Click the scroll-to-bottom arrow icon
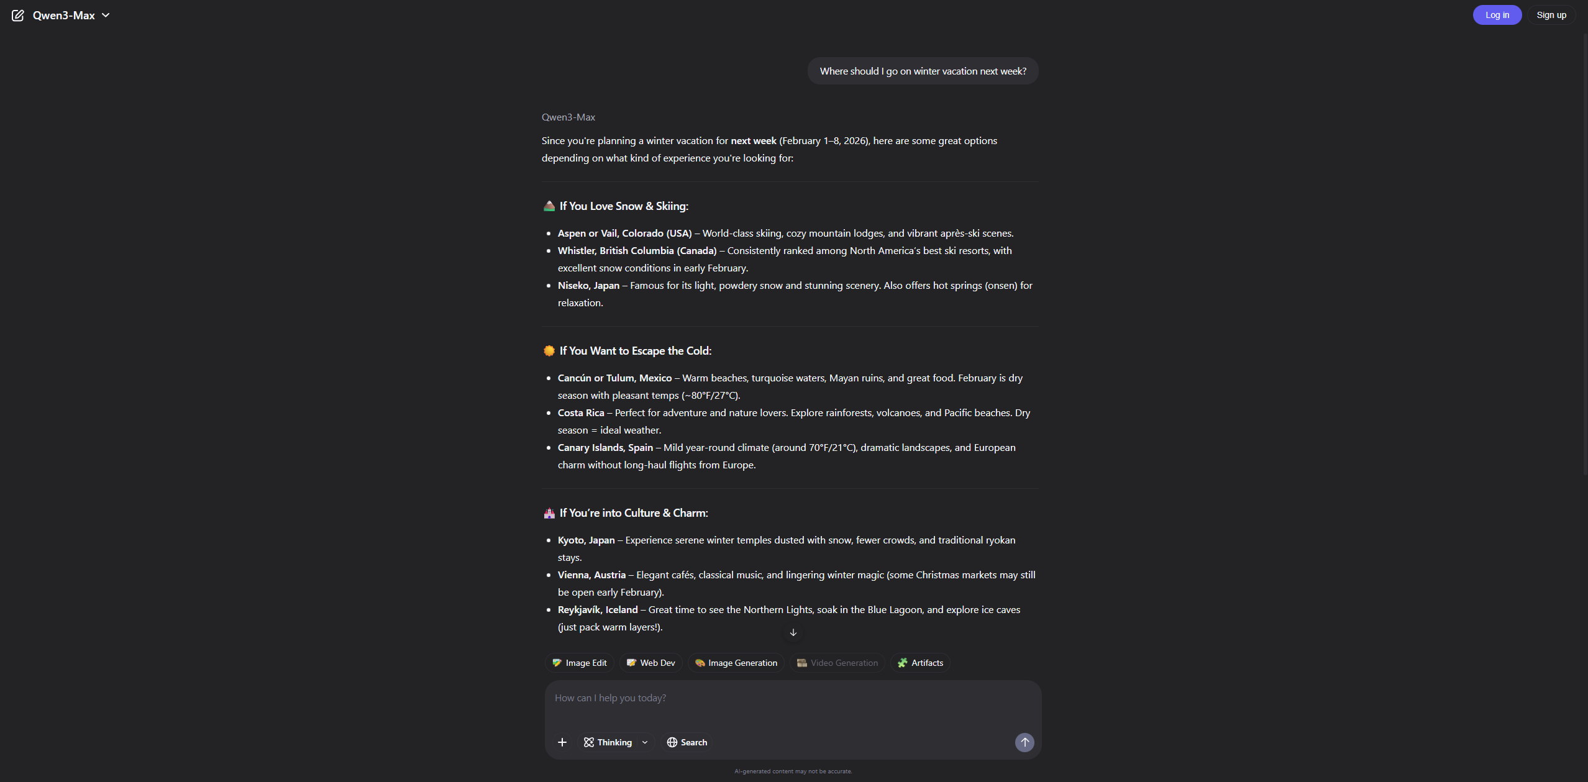 point(793,632)
